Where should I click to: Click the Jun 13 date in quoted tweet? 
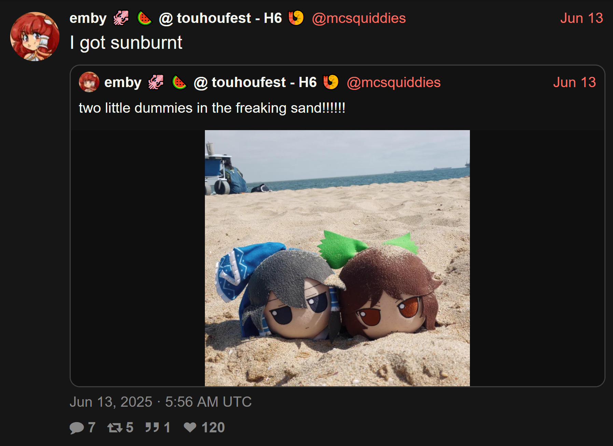574,82
